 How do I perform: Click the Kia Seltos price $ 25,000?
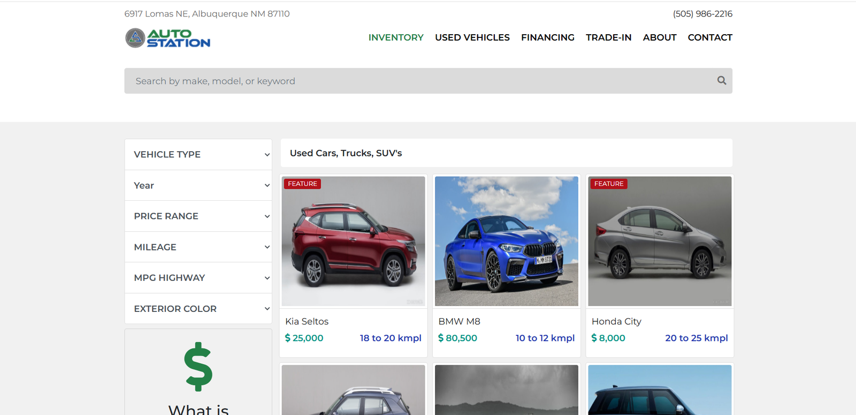pyautogui.click(x=304, y=338)
